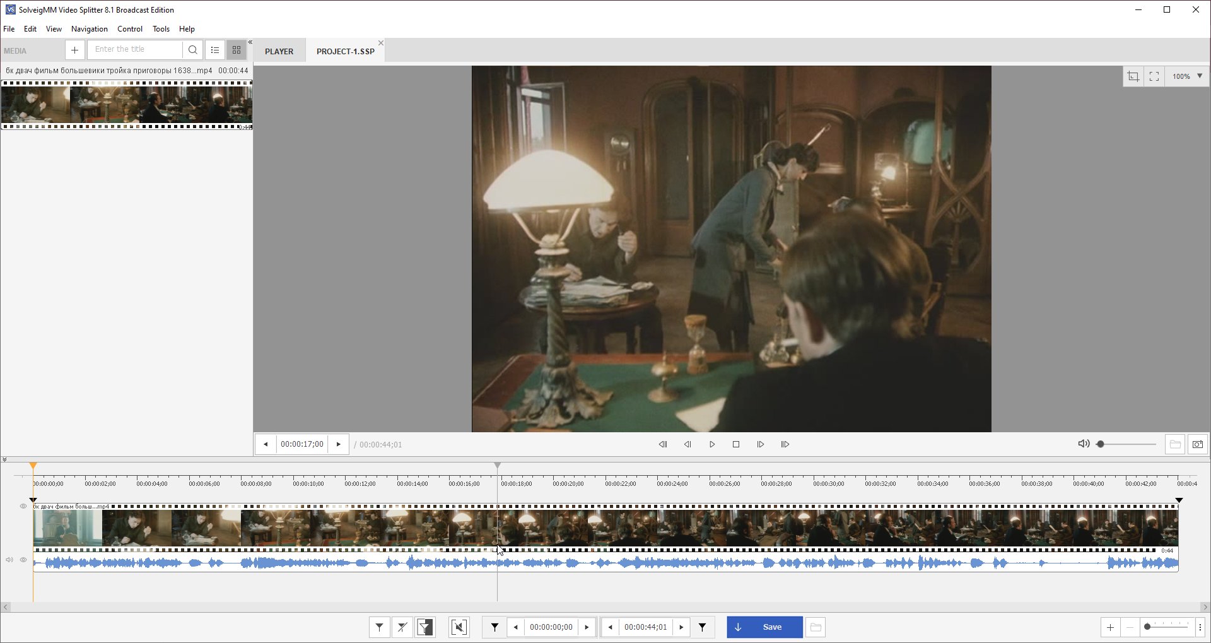
Task: Add a marker with the funnel icon
Action: coord(379,627)
